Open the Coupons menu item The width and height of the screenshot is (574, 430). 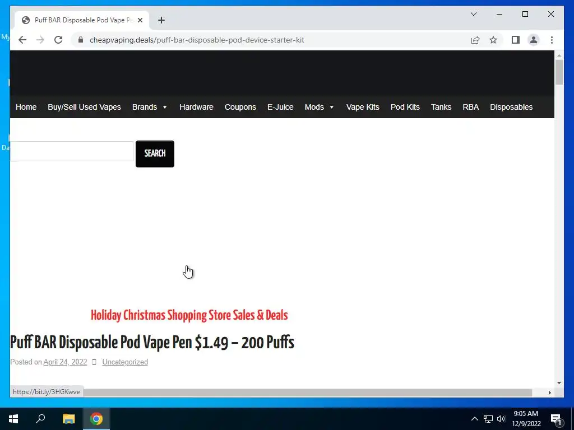point(240,107)
